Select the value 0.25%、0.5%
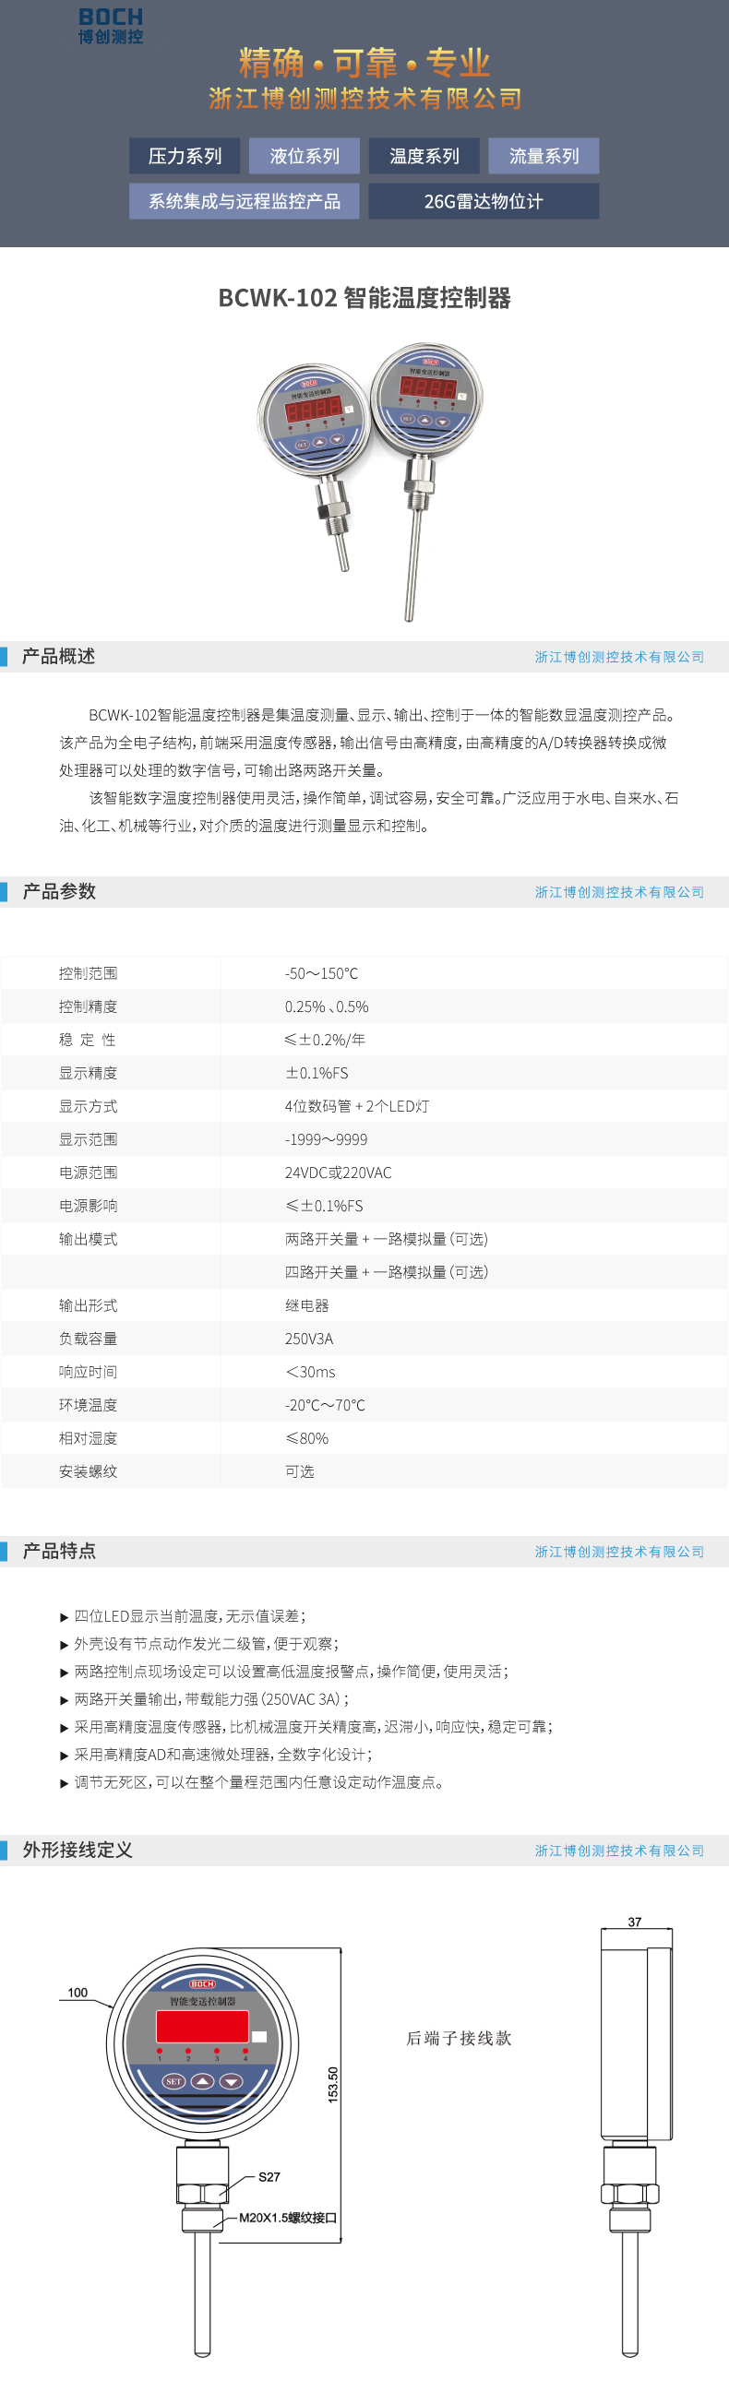The width and height of the screenshot is (729, 2381). [x=327, y=1006]
